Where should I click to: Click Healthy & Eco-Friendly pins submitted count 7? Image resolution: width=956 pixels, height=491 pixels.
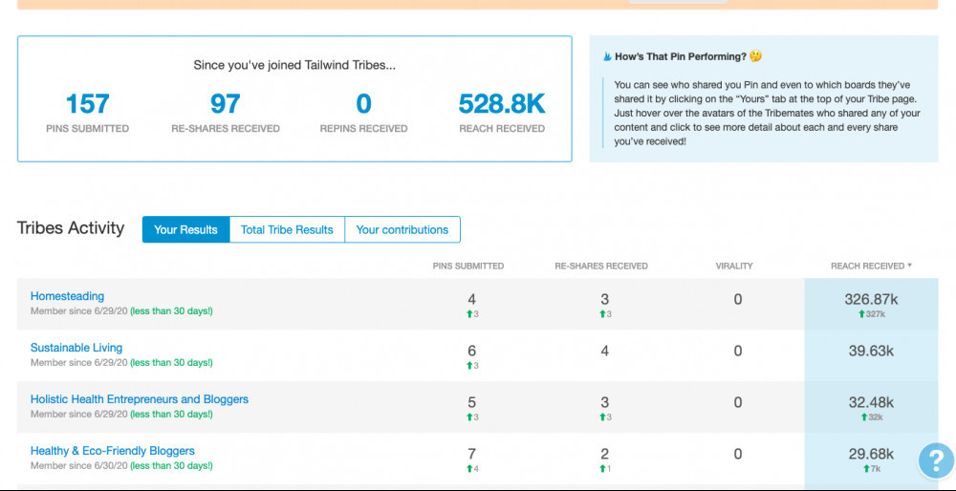coord(472,454)
